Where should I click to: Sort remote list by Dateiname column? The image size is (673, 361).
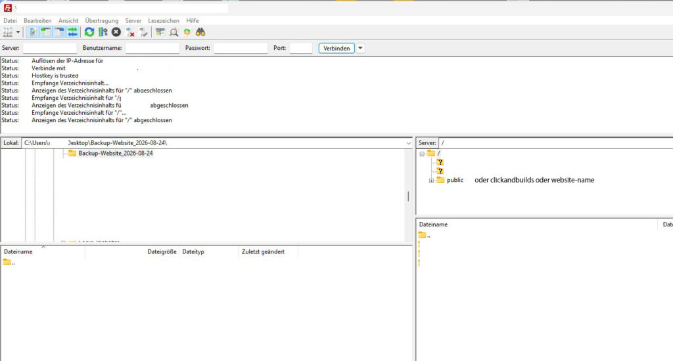tap(538, 224)
